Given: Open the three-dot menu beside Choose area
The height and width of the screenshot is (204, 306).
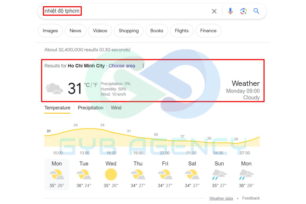Looking at the screenshot, I should click(x=143, y=66).
